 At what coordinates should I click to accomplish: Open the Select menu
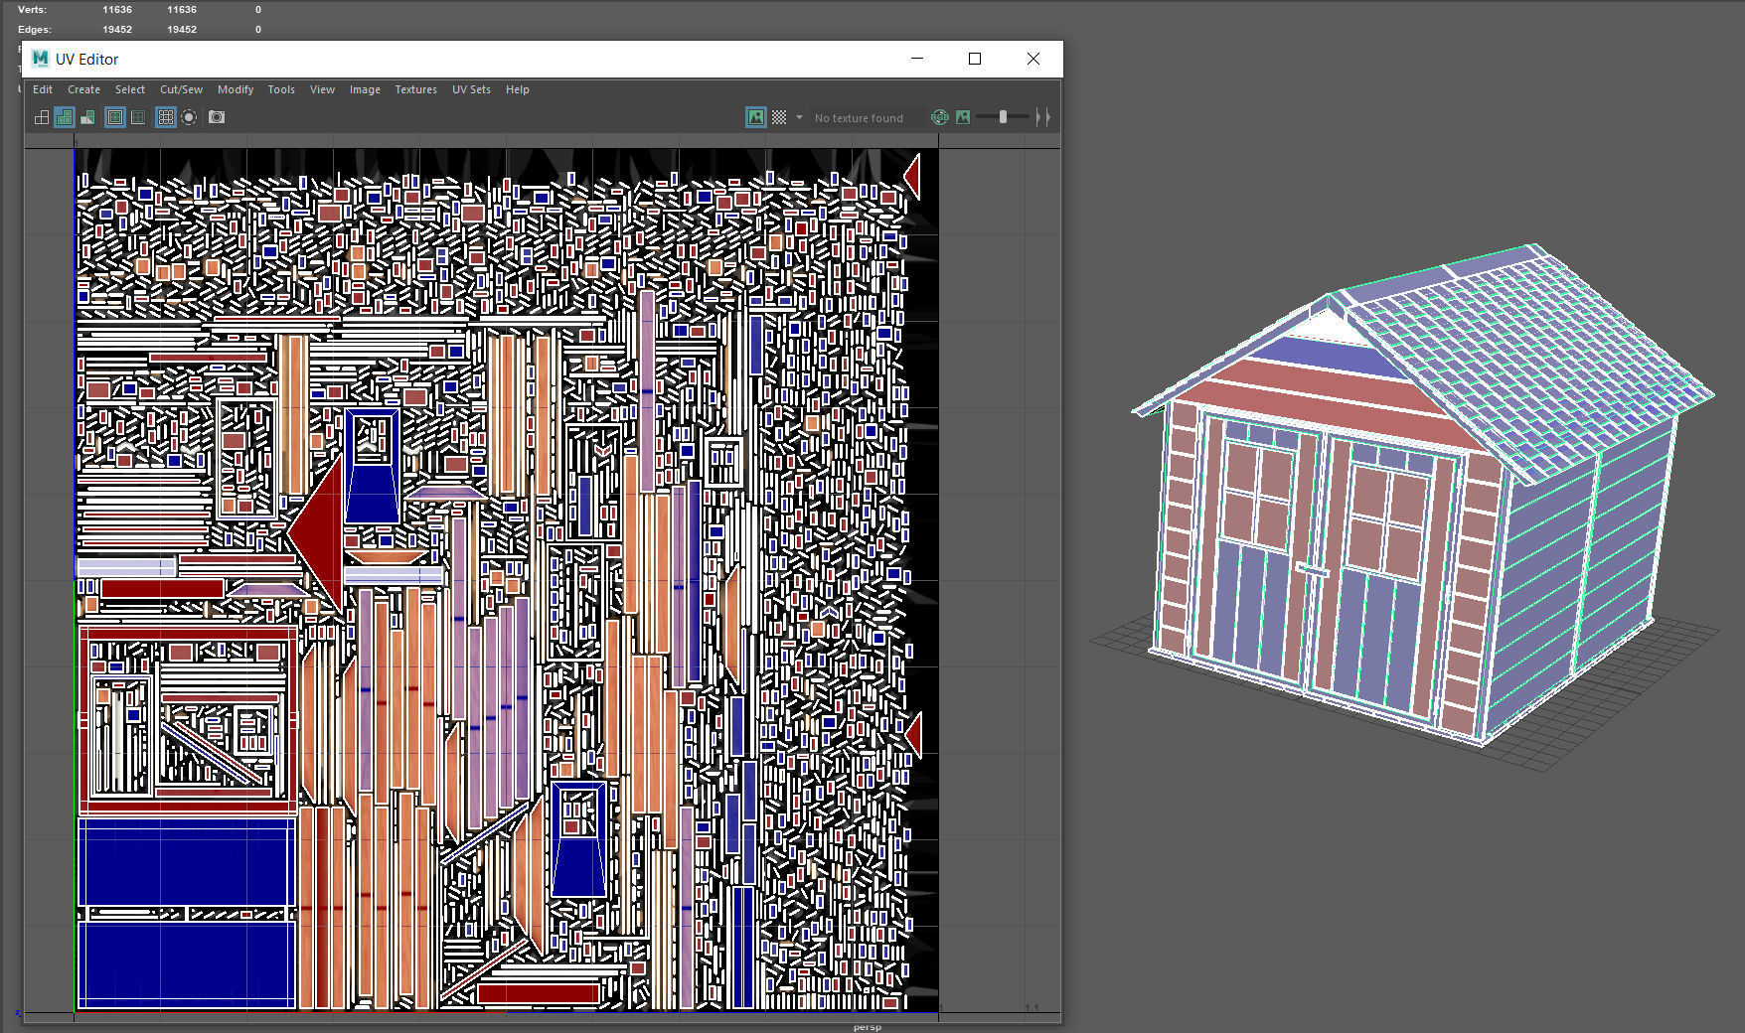(130, 89)
